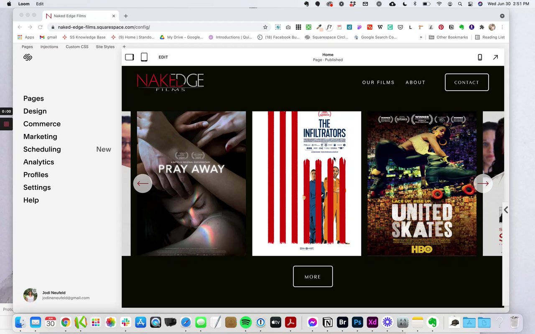Switch to desktop view icon in preview bar
535x334 pixels.
pyautogui.click(x=130, y=57)
